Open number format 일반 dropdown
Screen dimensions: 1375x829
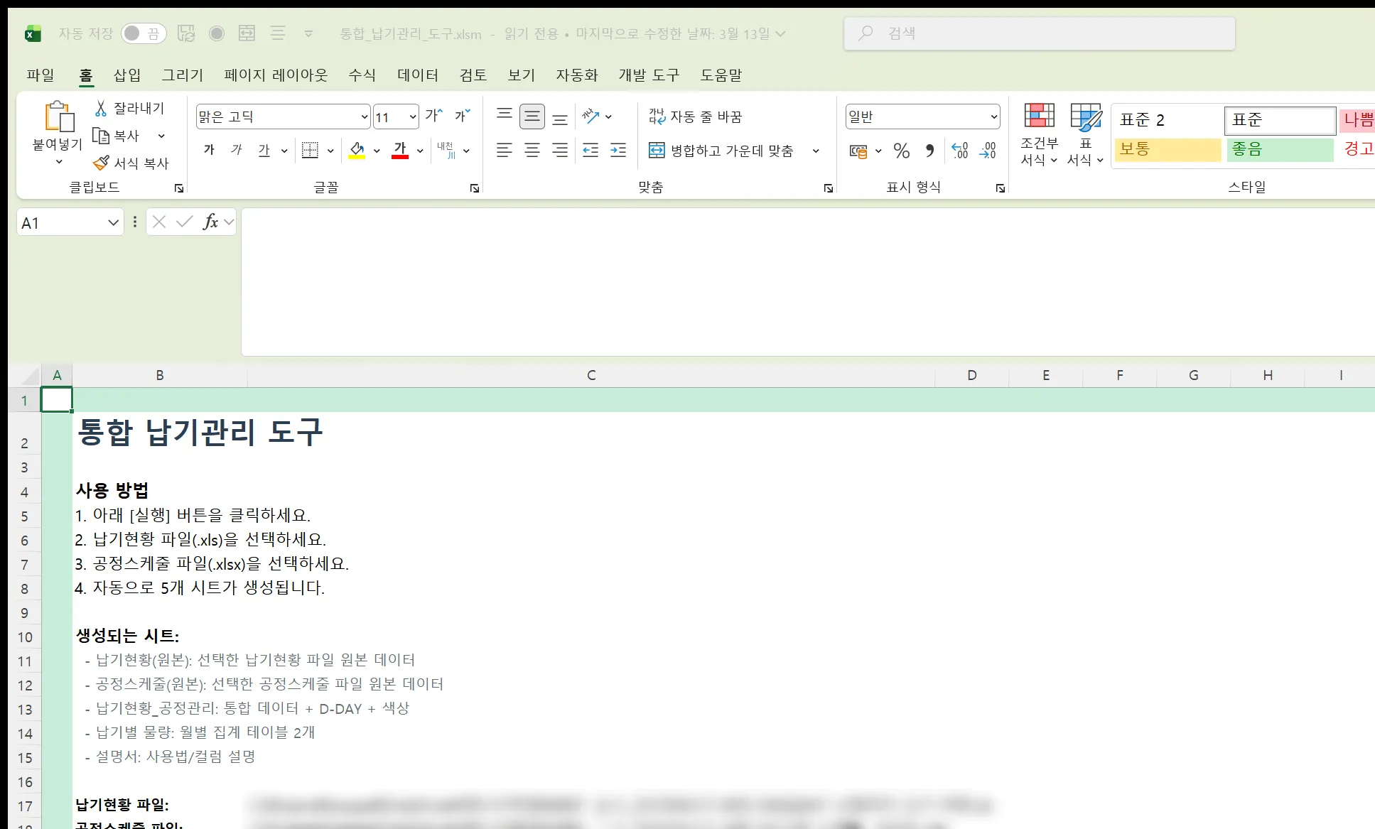(994, 117)
